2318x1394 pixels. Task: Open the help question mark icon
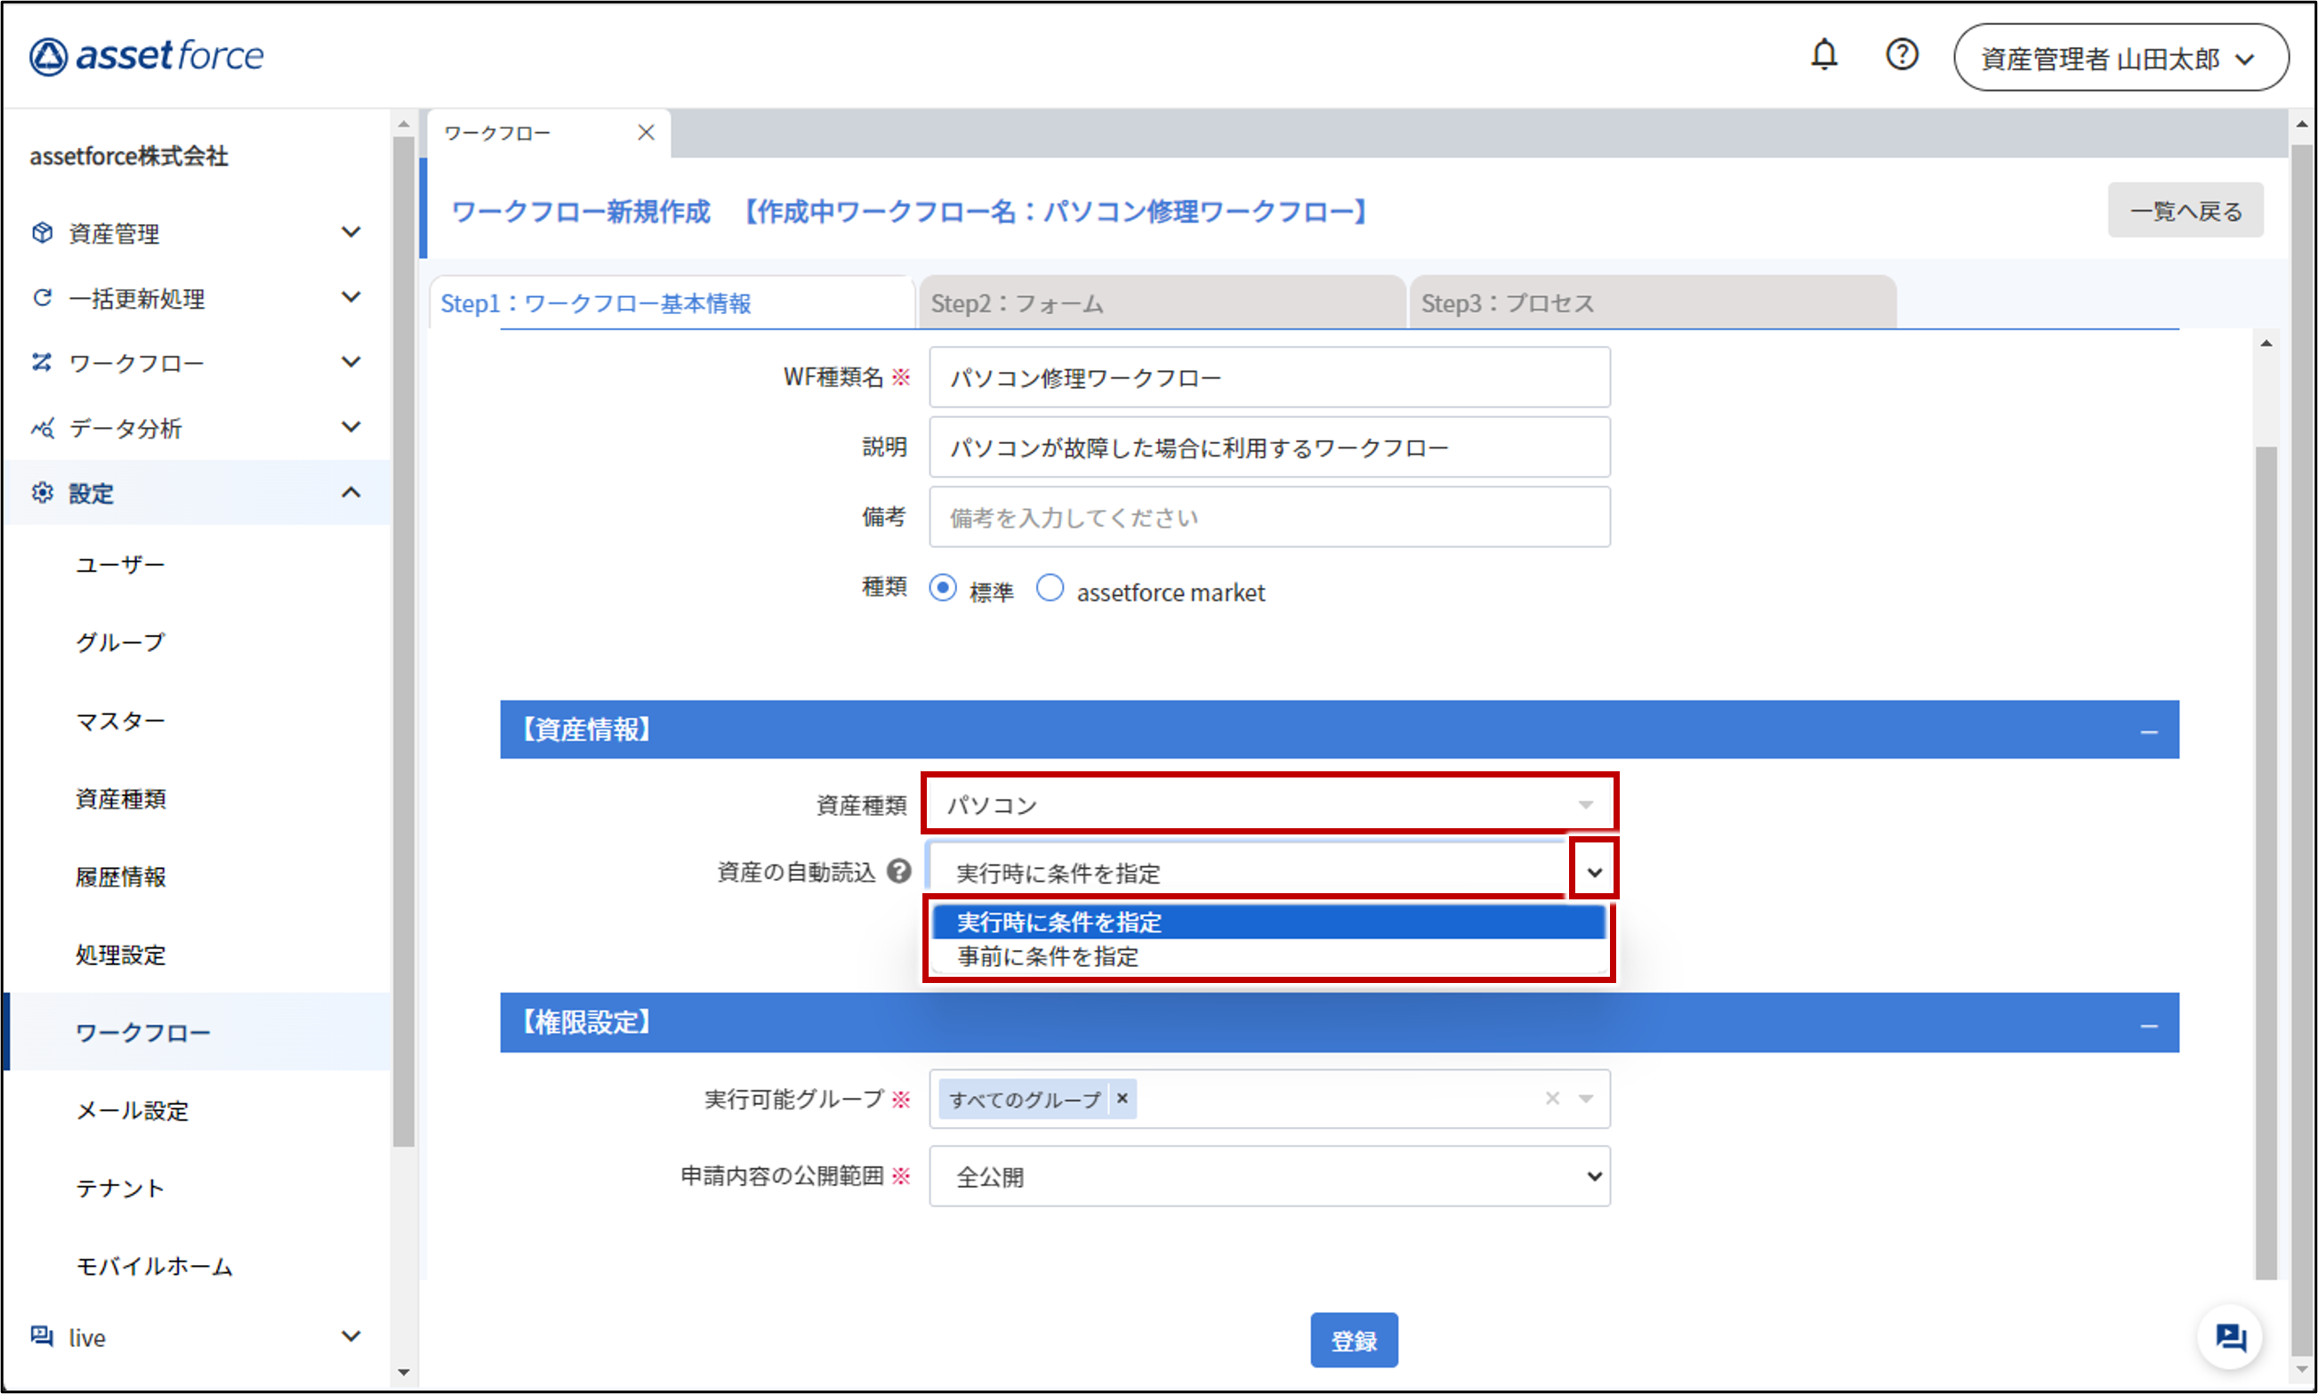tap(1902, 54)
